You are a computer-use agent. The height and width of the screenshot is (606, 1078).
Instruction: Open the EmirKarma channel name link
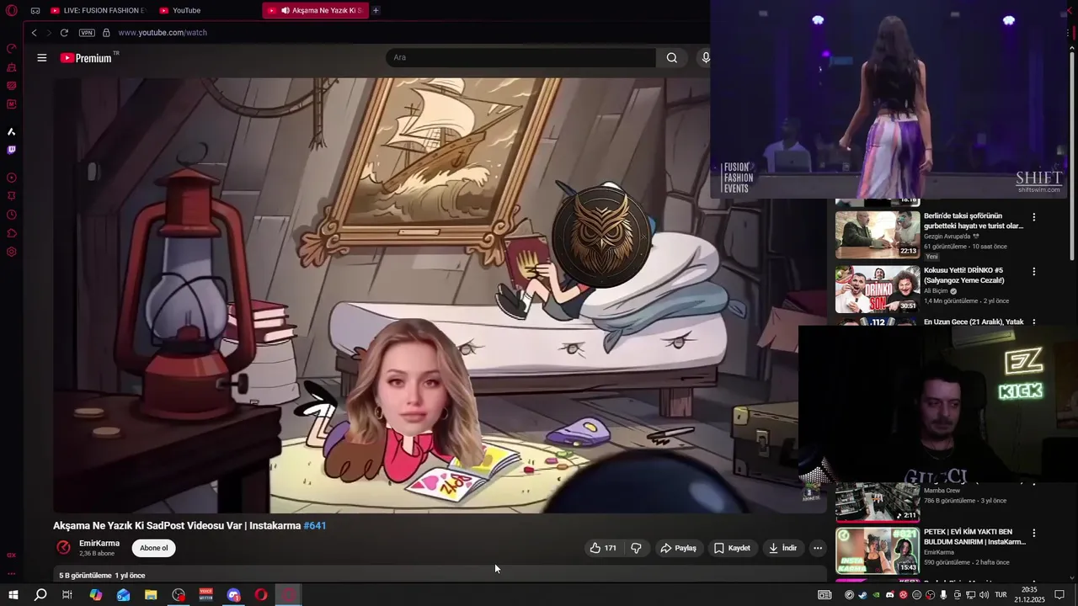[x=99, y=543]
